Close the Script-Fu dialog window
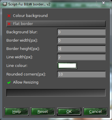 pos(103,3)
